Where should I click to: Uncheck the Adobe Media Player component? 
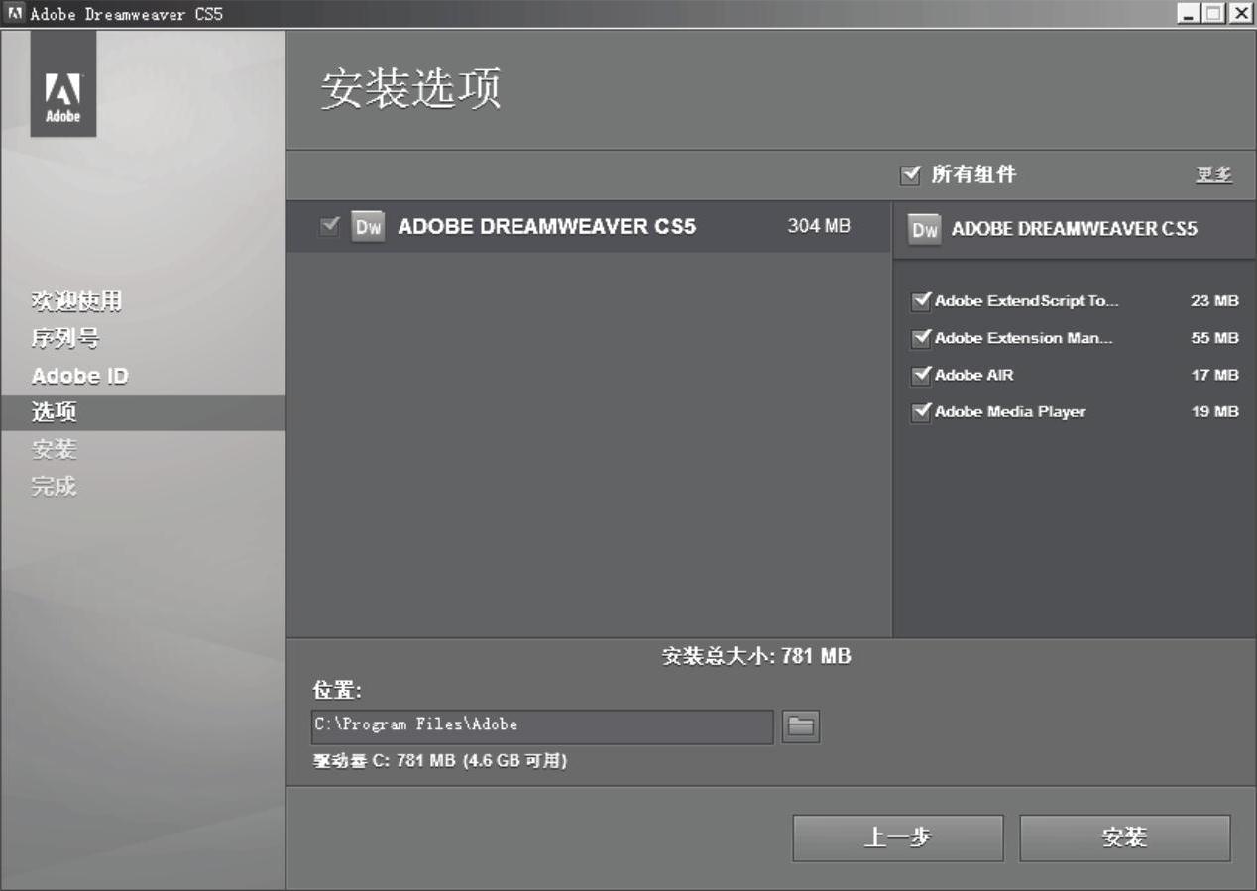(921, 411)
